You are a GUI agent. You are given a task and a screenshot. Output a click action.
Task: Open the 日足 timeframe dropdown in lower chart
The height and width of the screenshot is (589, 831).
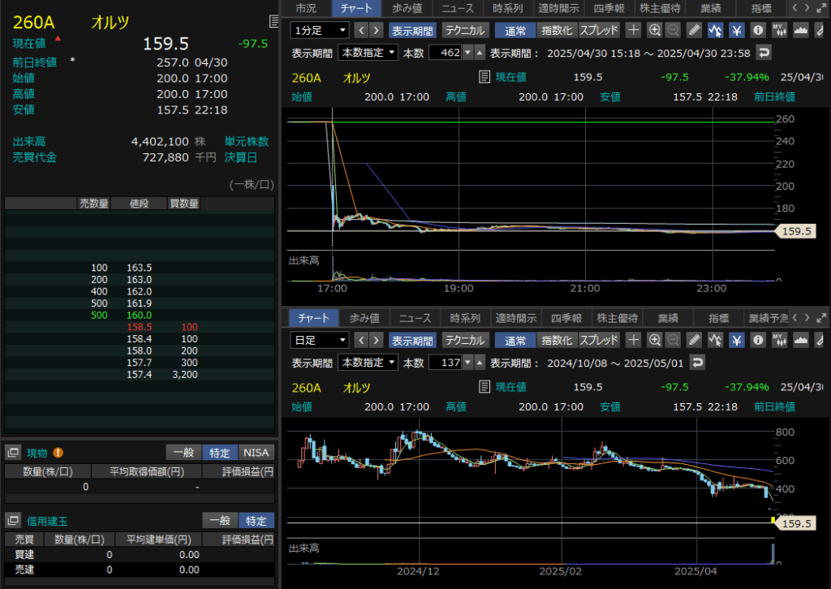click(320, 340)
